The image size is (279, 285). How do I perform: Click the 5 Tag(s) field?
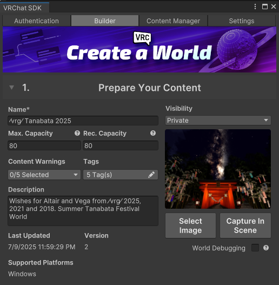point(121,175)
